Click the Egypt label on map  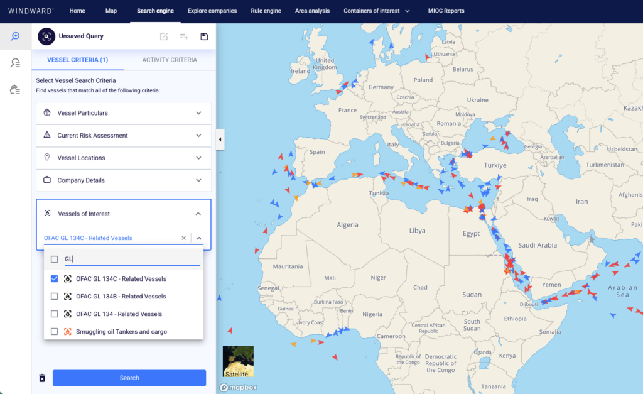[x=471, y=233]
